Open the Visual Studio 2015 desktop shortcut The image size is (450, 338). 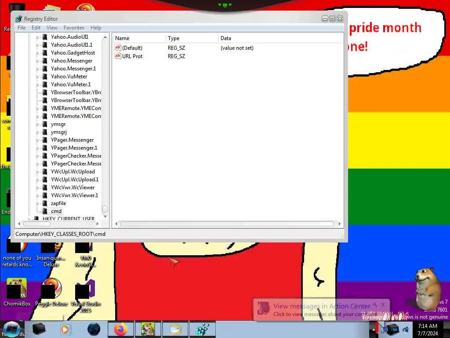click(x=86, y=296)
